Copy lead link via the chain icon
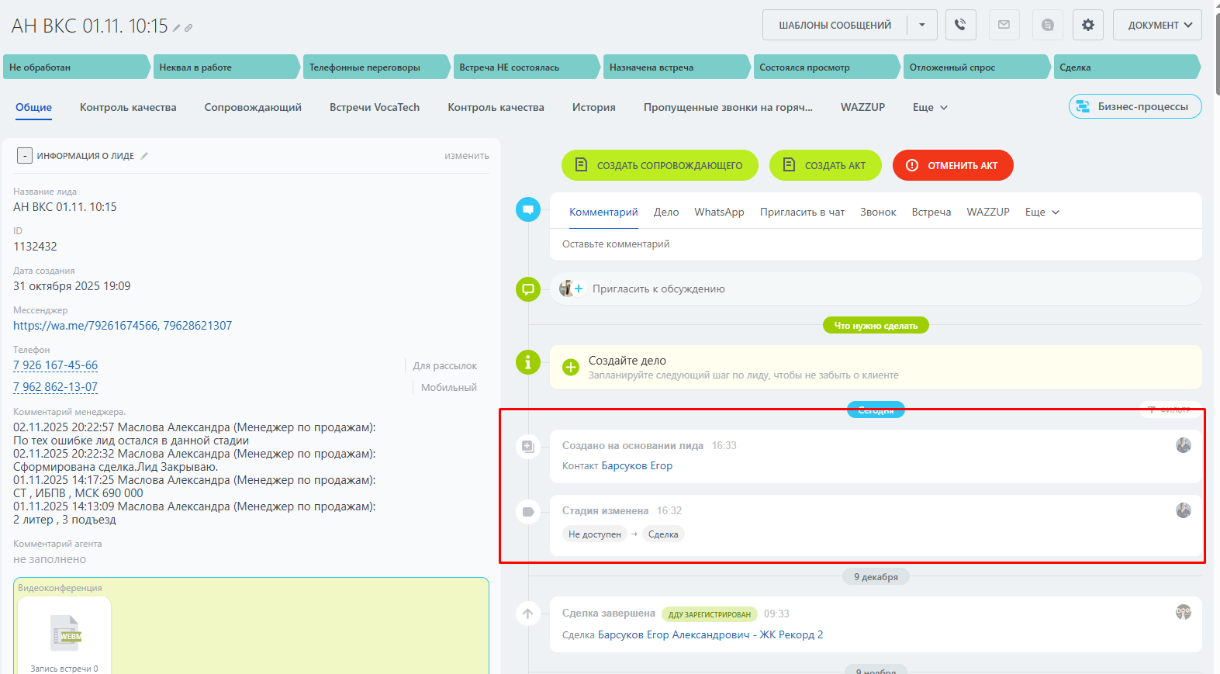 (x=188, y=28)
